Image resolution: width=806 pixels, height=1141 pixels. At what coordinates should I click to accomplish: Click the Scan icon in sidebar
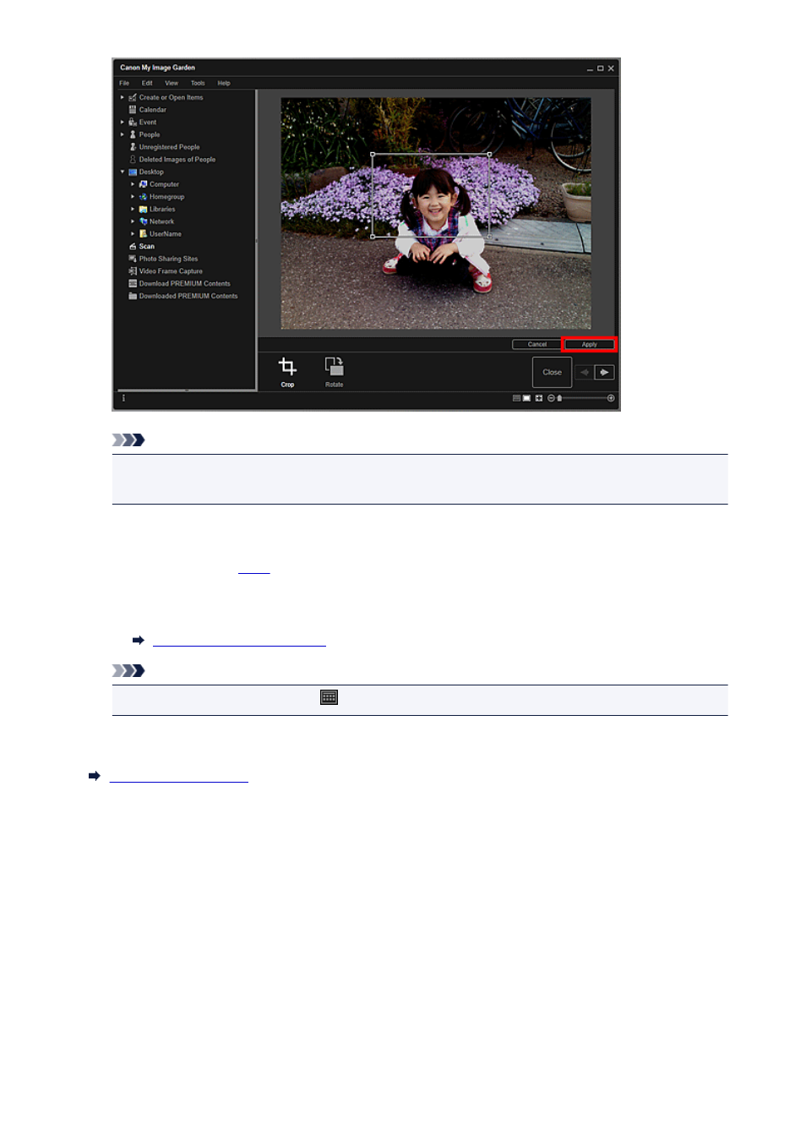tap(133, 246)
